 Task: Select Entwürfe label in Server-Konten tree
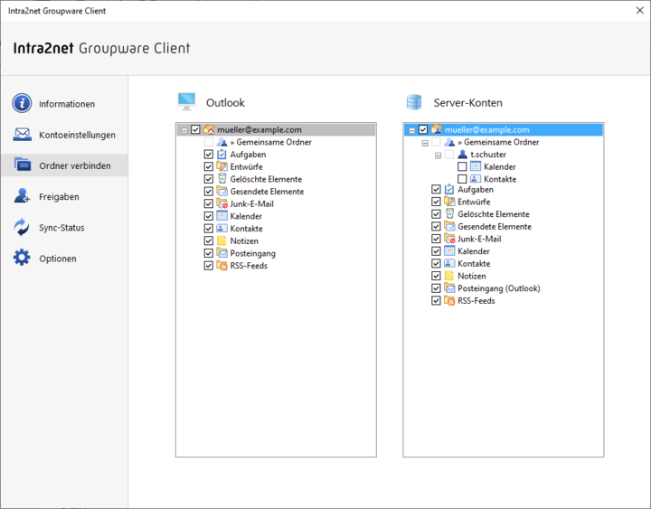[474, 202]
